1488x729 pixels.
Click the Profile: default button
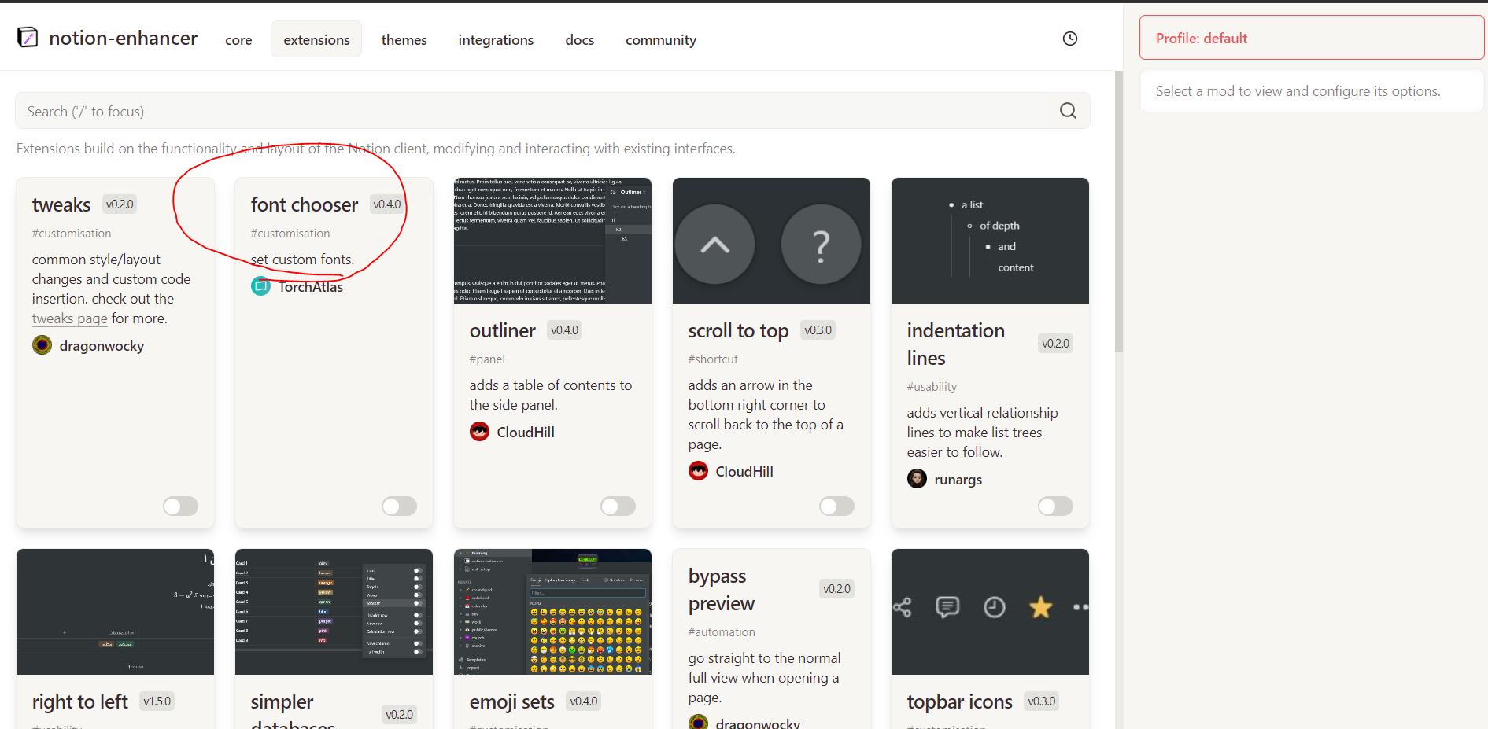1312,38
